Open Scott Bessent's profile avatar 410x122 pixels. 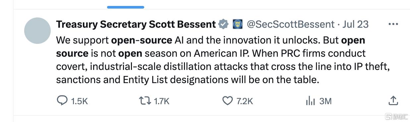coord(37,31)
